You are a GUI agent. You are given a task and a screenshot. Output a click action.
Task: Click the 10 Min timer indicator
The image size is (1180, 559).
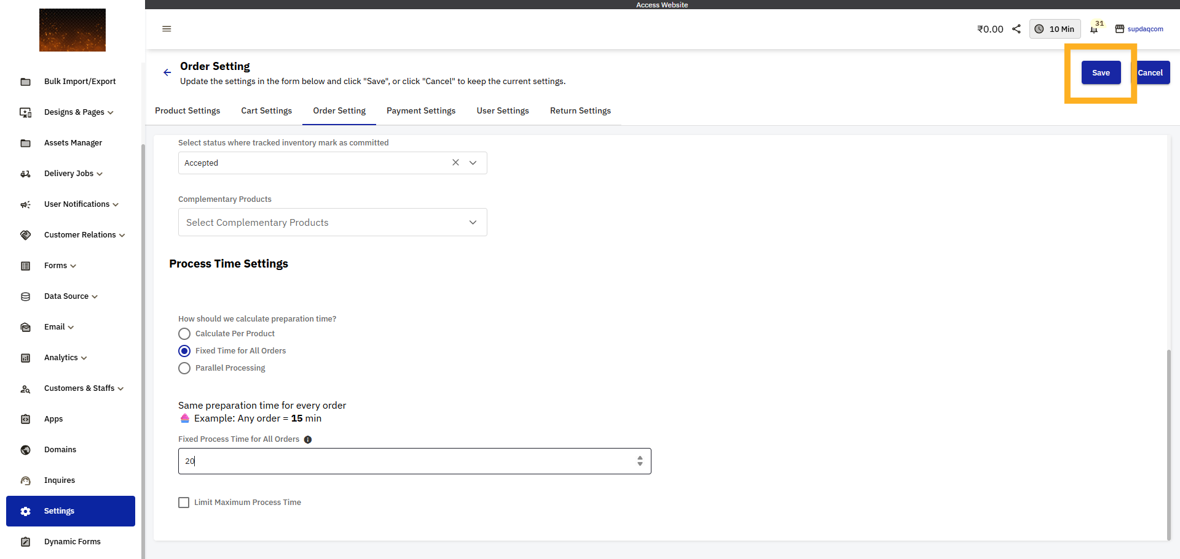tap(1055, 29)
